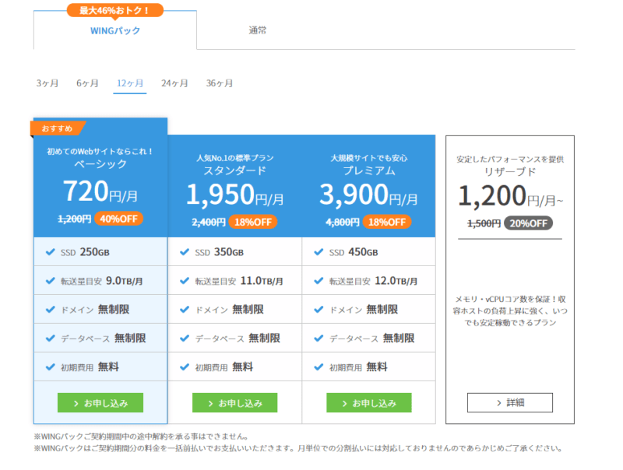The image size is (623, 470).
Task: Click the 一括前払い payment notice line
Action: point(299,448)
